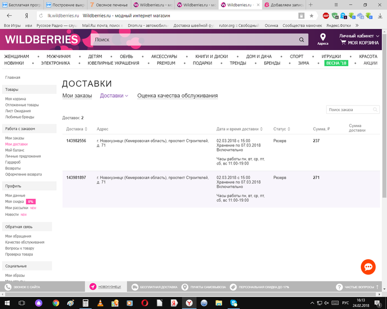Click the green 'Весна '18' promo badge

click(336, 63)
